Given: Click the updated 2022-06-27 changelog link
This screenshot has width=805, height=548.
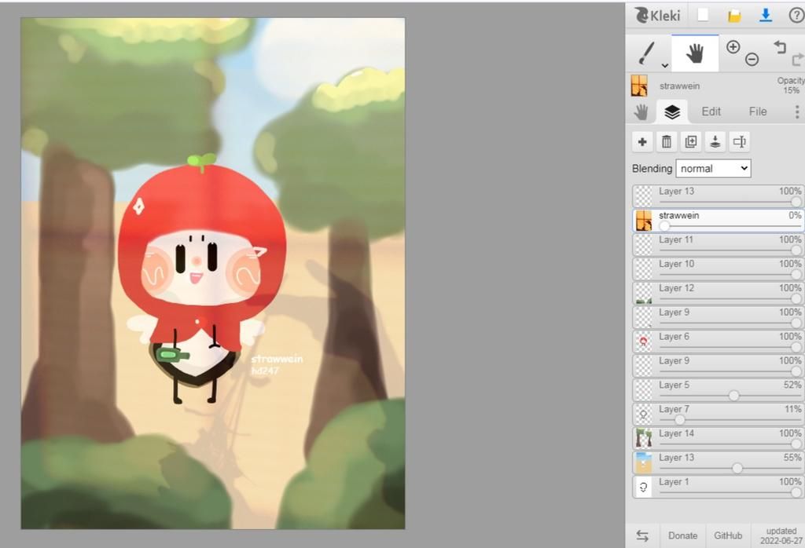Looking at the screenshot, I should click(x=781, y=535).
